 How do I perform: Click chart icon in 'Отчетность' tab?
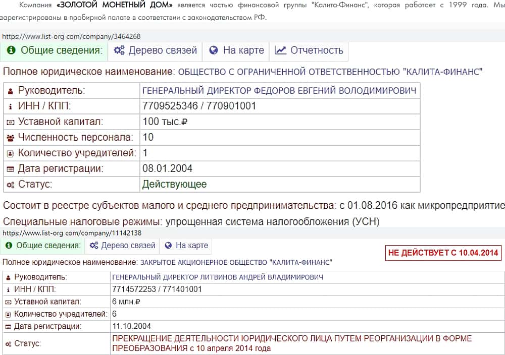coord(280,50)
